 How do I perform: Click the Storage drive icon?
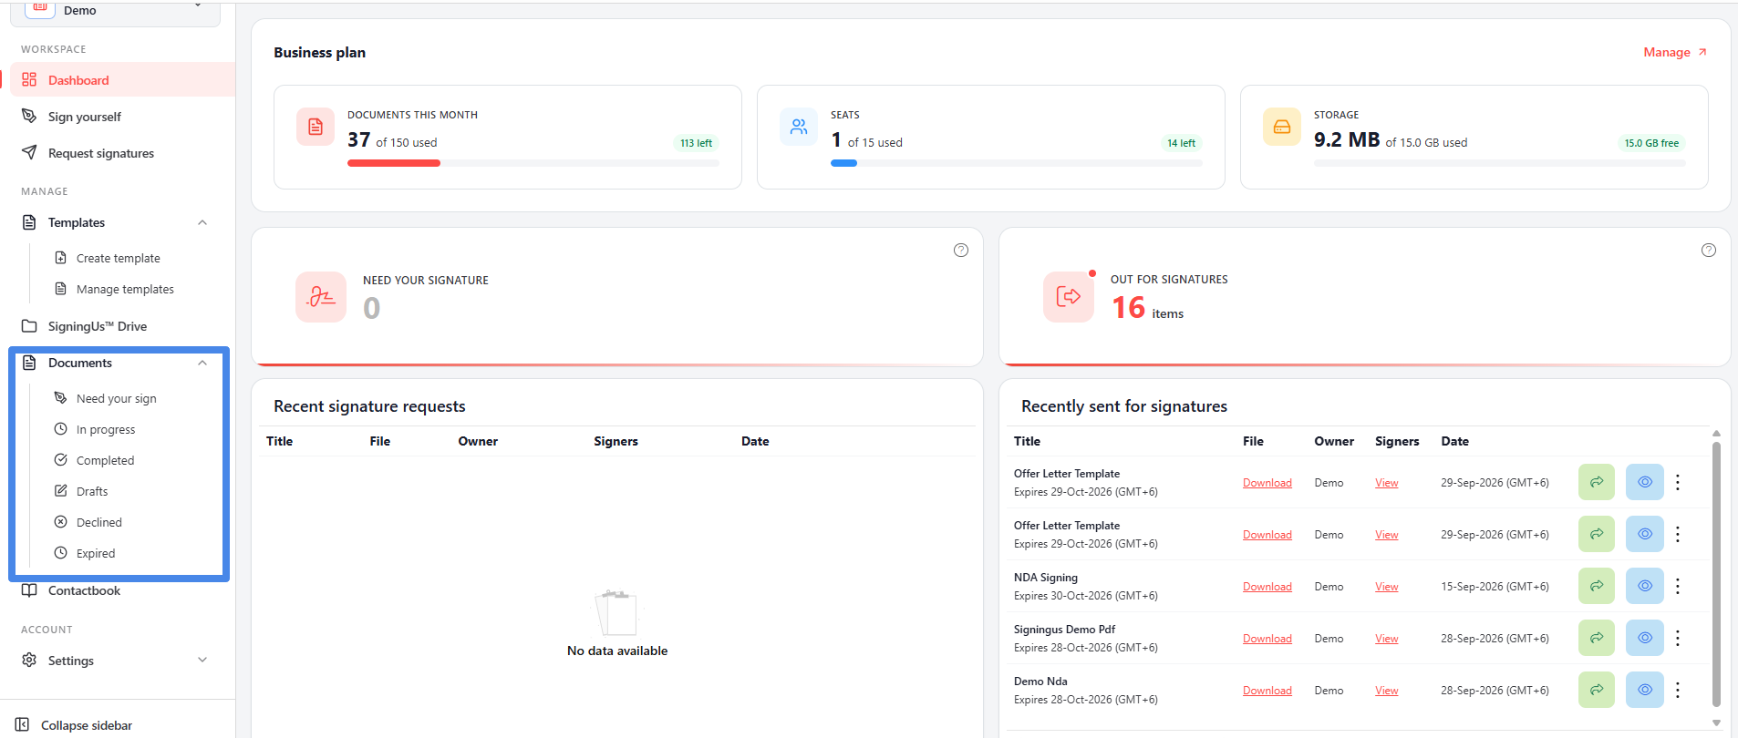pyautogui.click(x=1282, y=127)
